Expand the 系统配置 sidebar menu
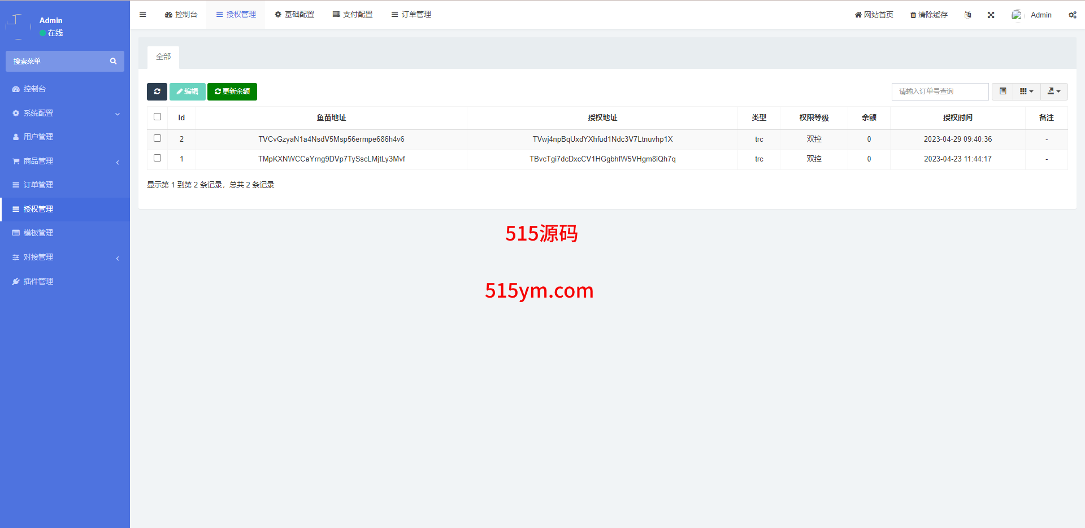1085x528 pixels. click(x=65, y=113)
